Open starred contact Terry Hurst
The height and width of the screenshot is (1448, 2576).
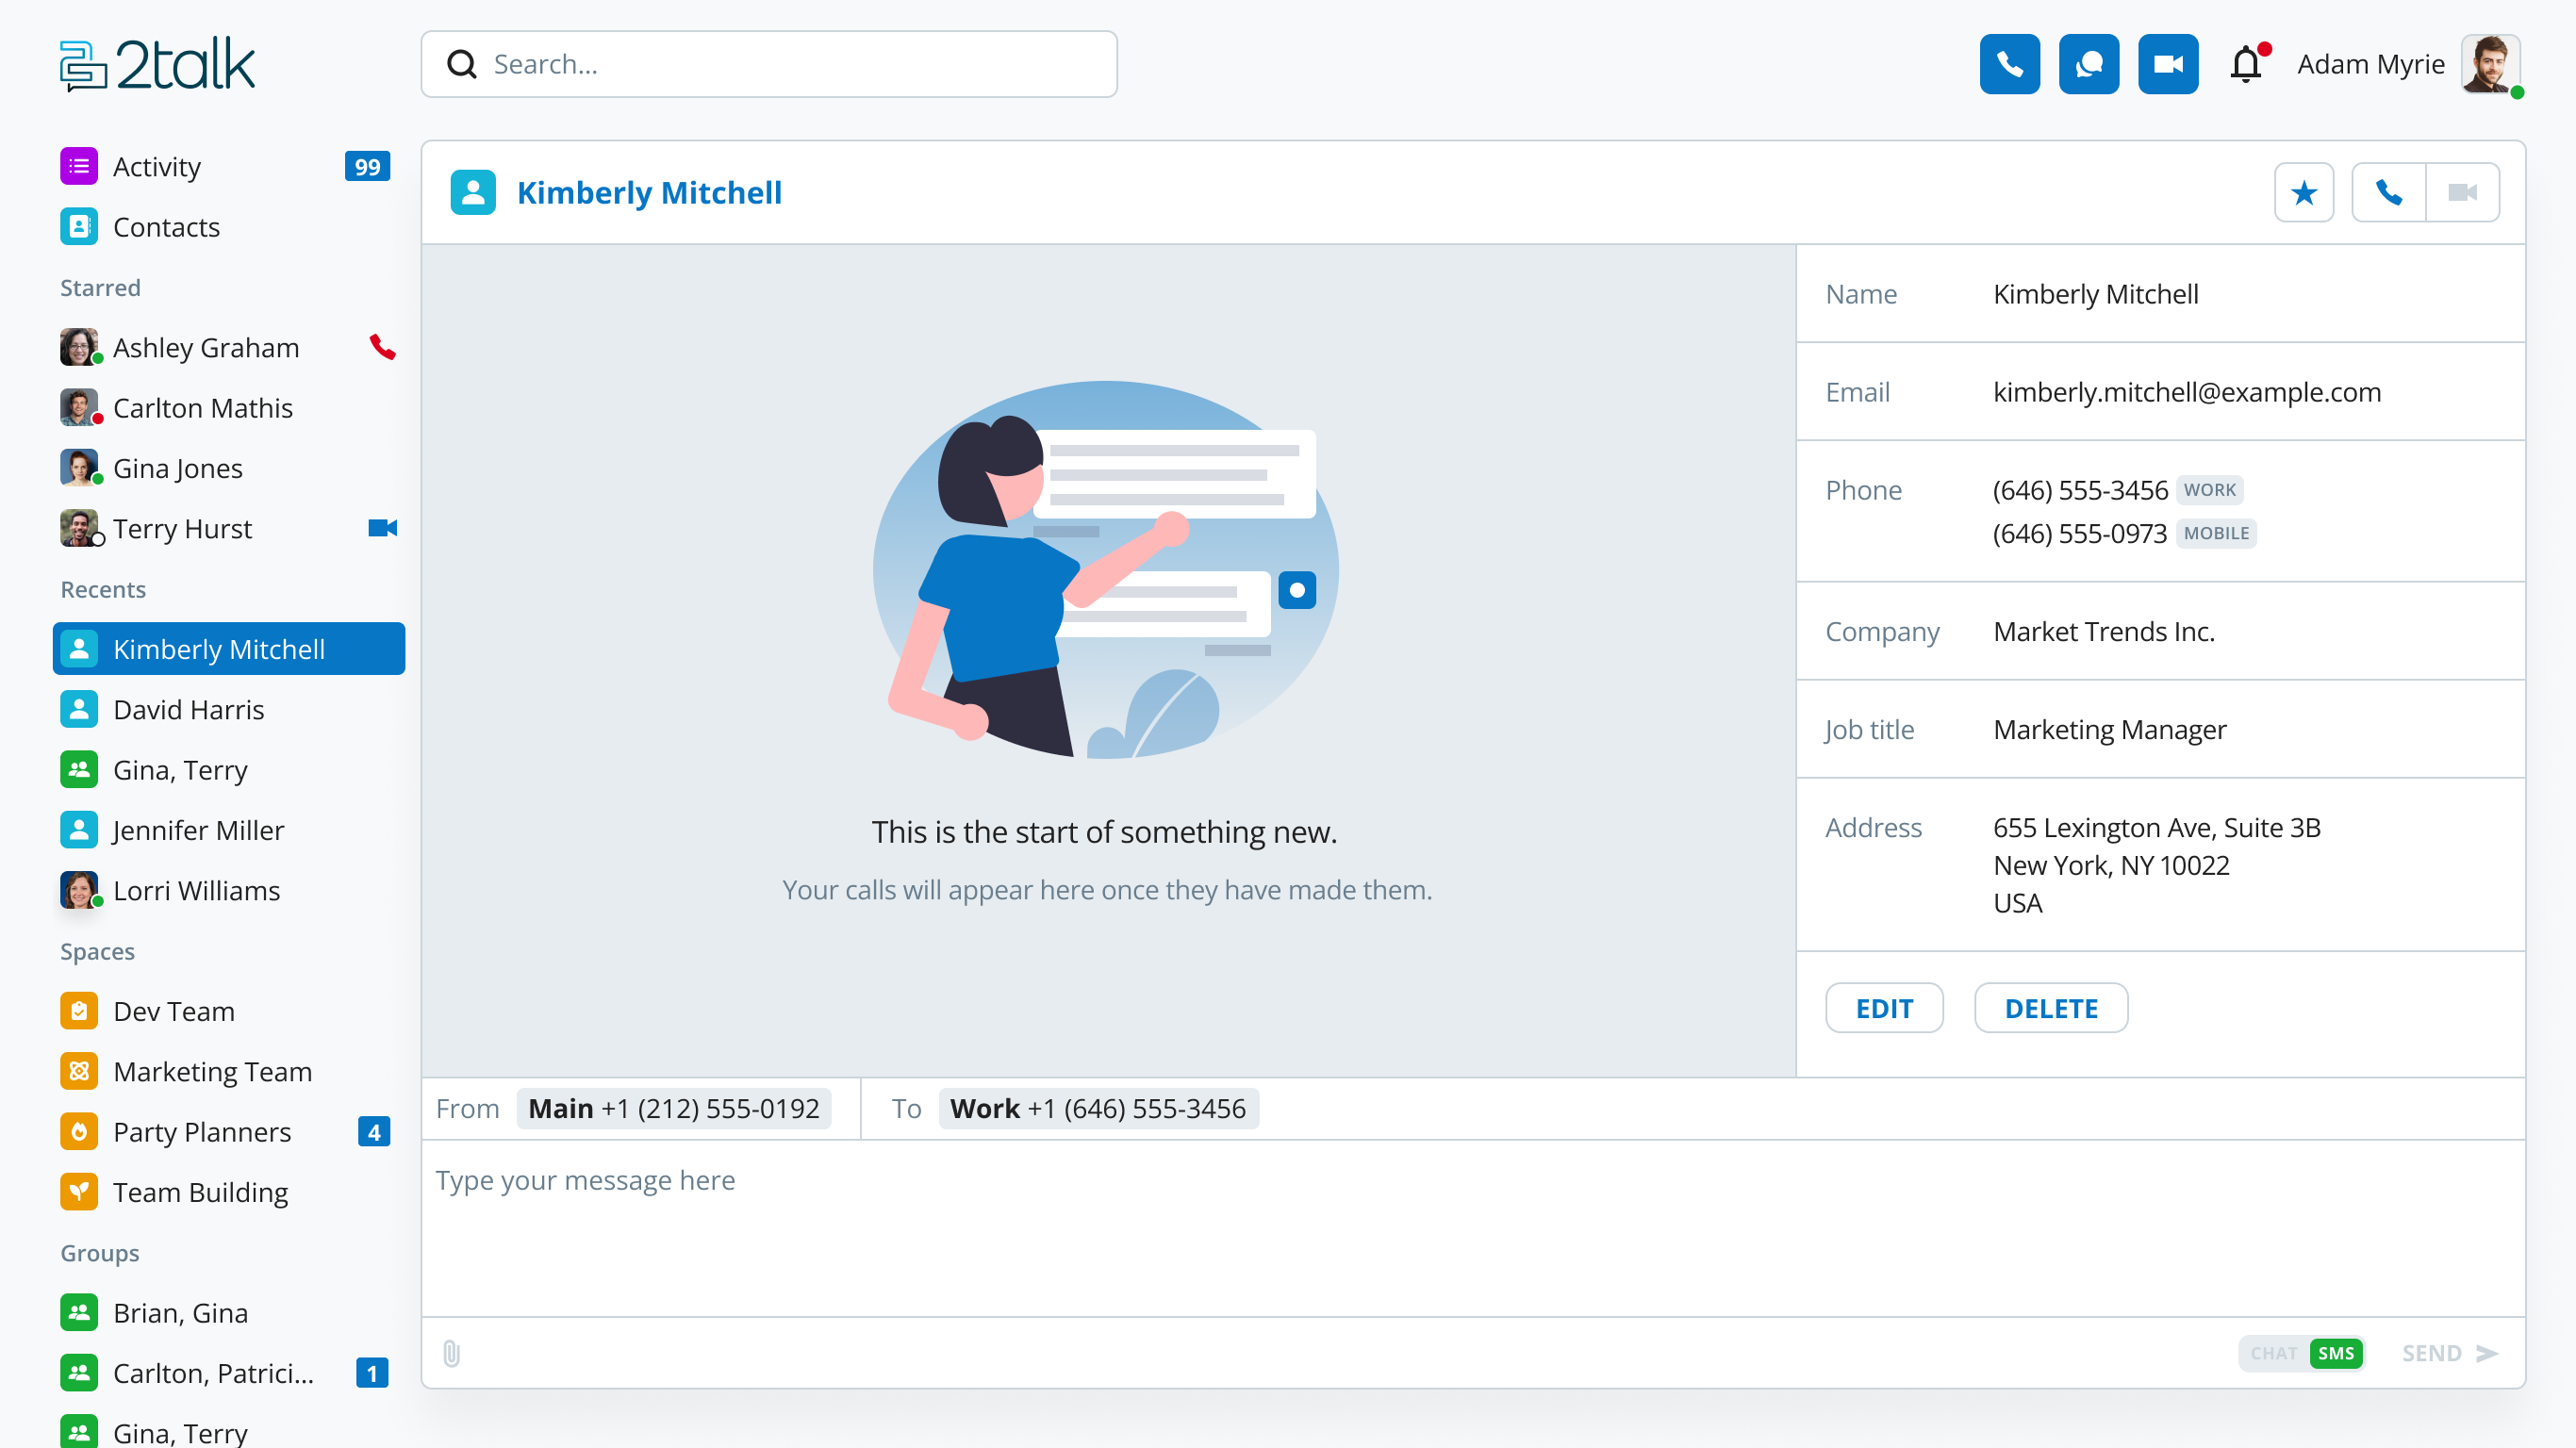(228, 528)
